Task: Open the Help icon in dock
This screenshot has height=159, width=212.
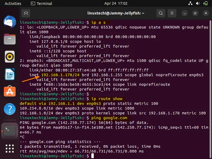Action: [x=10, y=110]
